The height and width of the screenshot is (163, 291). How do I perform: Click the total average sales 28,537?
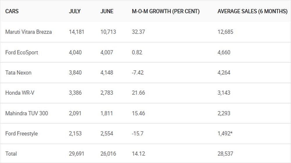(225, 154)
